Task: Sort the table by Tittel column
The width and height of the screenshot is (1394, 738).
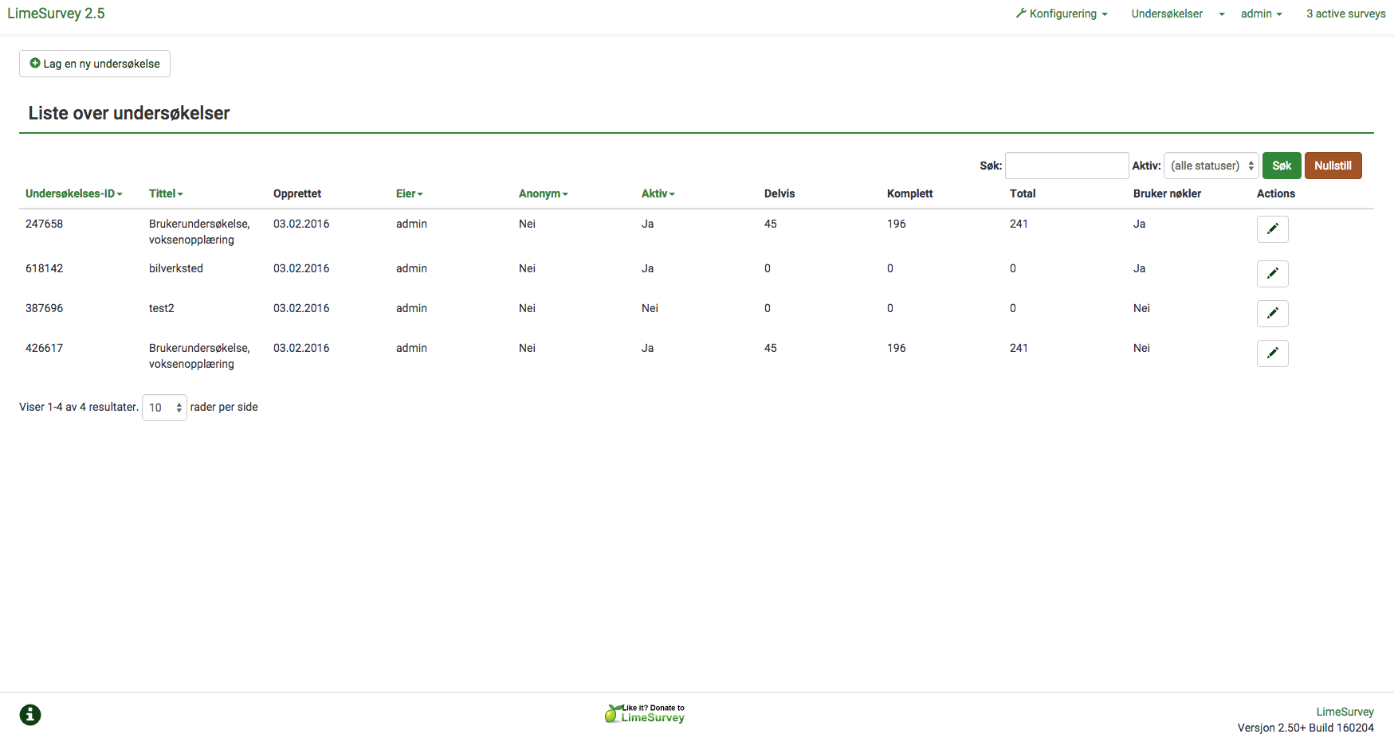Action: [x=166, y=193]
